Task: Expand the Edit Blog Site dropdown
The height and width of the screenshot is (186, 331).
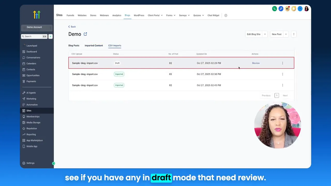Action: (265, 34)
